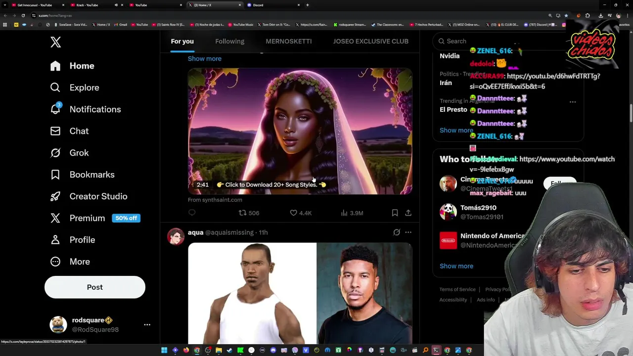Open the rodsquare account menu dots
This screenshot has height=356, width=633.
(147, 325)
